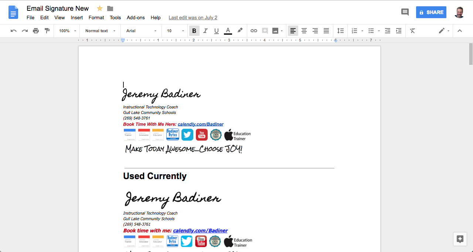473x252 pixels.
Task: Expand bulleted list style arrow
Action: click(379, 31)
